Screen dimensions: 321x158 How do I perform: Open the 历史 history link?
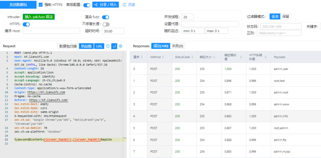click(132, 5)
